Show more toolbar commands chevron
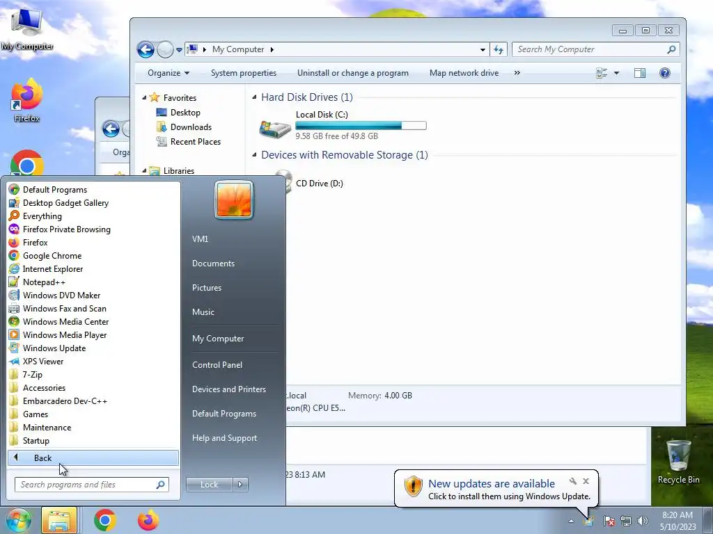The width and height of the screenshot is (713, 534). coord(517,73)
